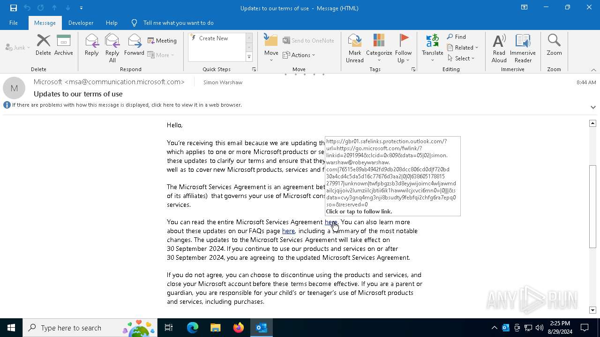600x337 pixels.
Task: Go to the next item with the down arrow
Action: tap(68, 8)
